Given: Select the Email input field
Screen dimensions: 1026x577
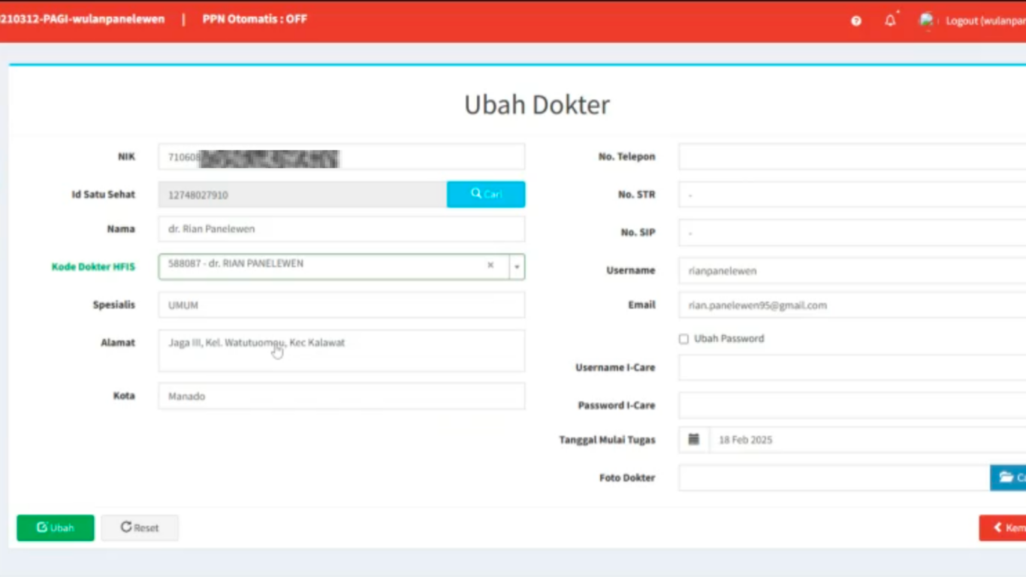Looking at the screenshot, I should [x=852, y=306].
